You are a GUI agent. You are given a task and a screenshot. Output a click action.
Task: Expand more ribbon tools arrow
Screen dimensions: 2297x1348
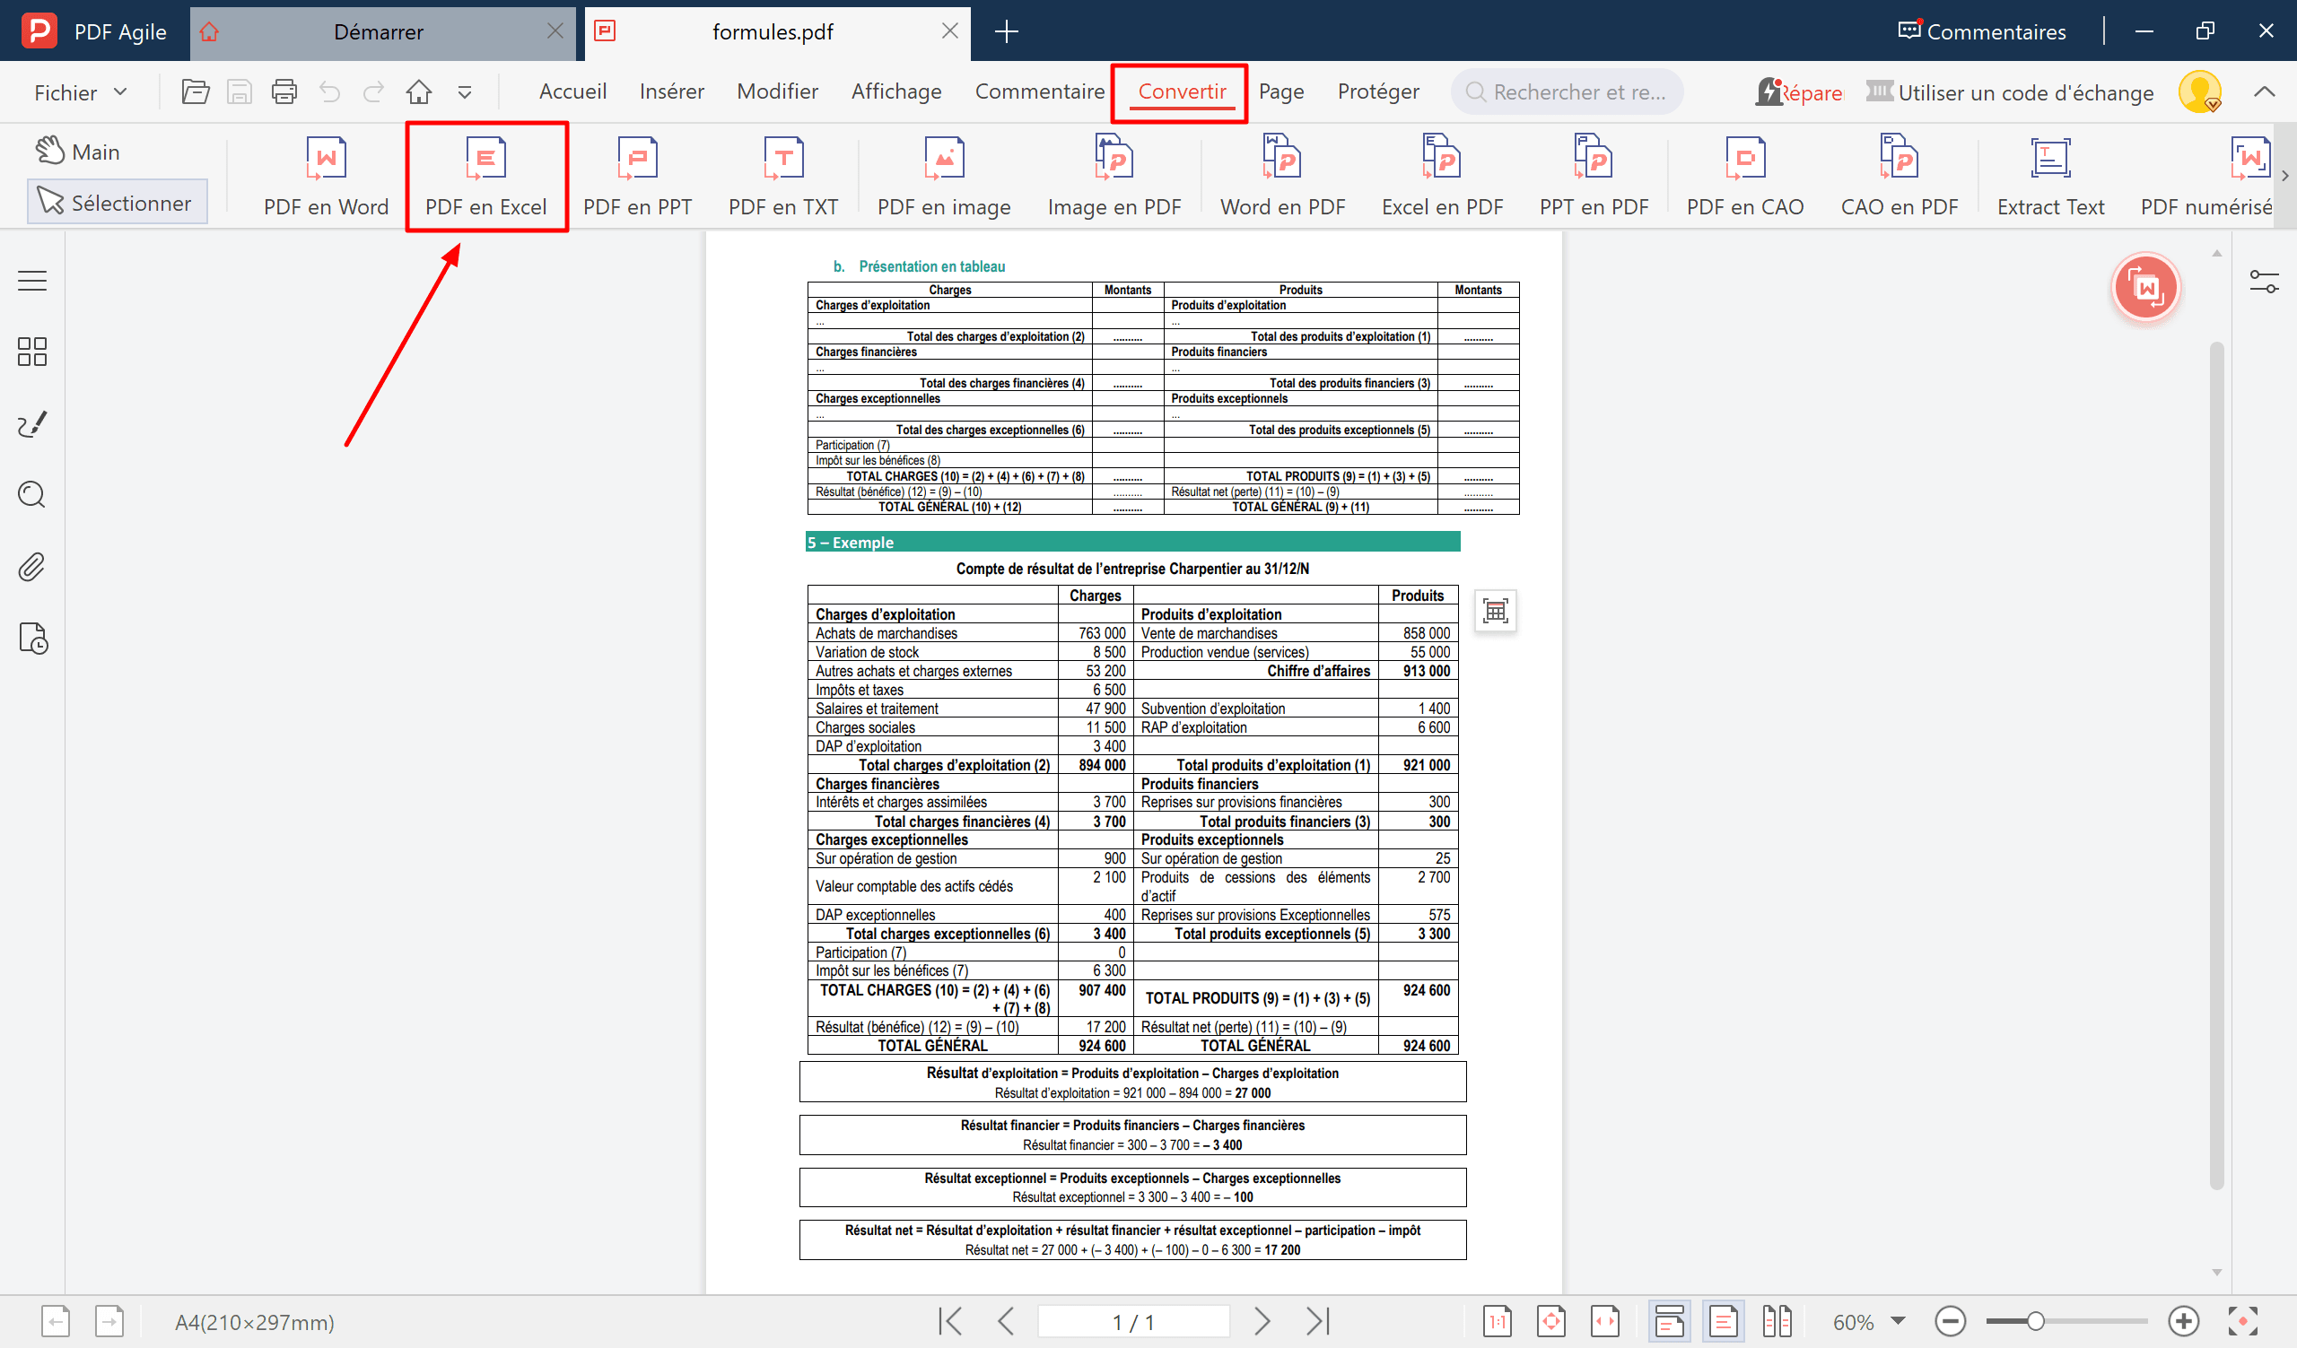point(2285,176)
